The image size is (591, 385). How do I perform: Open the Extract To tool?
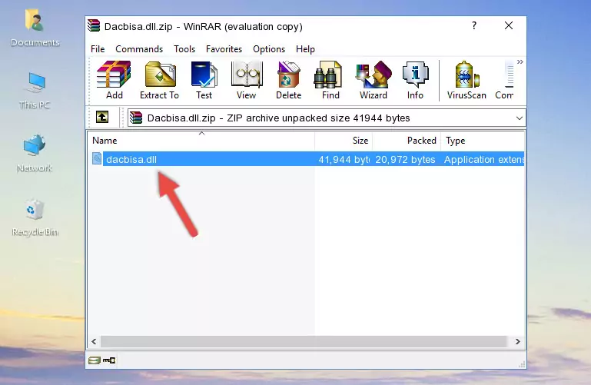pos(159,80)
